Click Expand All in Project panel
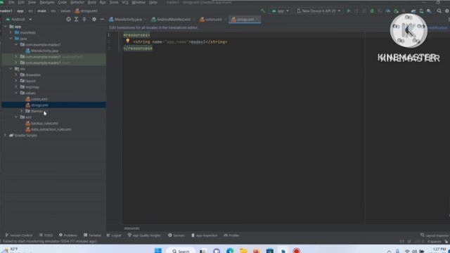Viewport: 450px width, 253px height. click(x=77, y=19)
